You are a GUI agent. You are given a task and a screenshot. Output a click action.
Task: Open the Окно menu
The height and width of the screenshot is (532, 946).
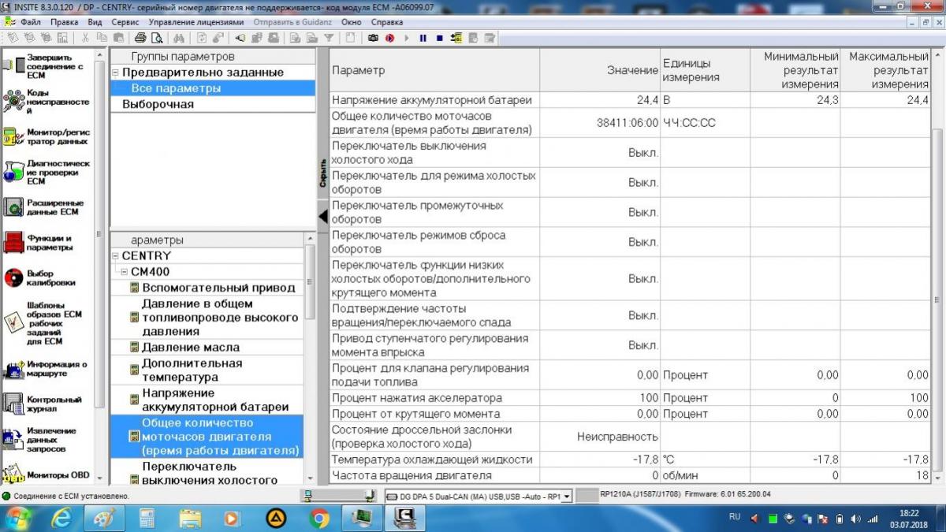pos(352,22)
